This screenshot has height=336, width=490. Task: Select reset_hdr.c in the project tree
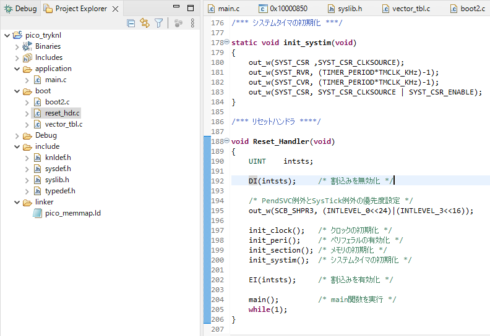point(62,113)
